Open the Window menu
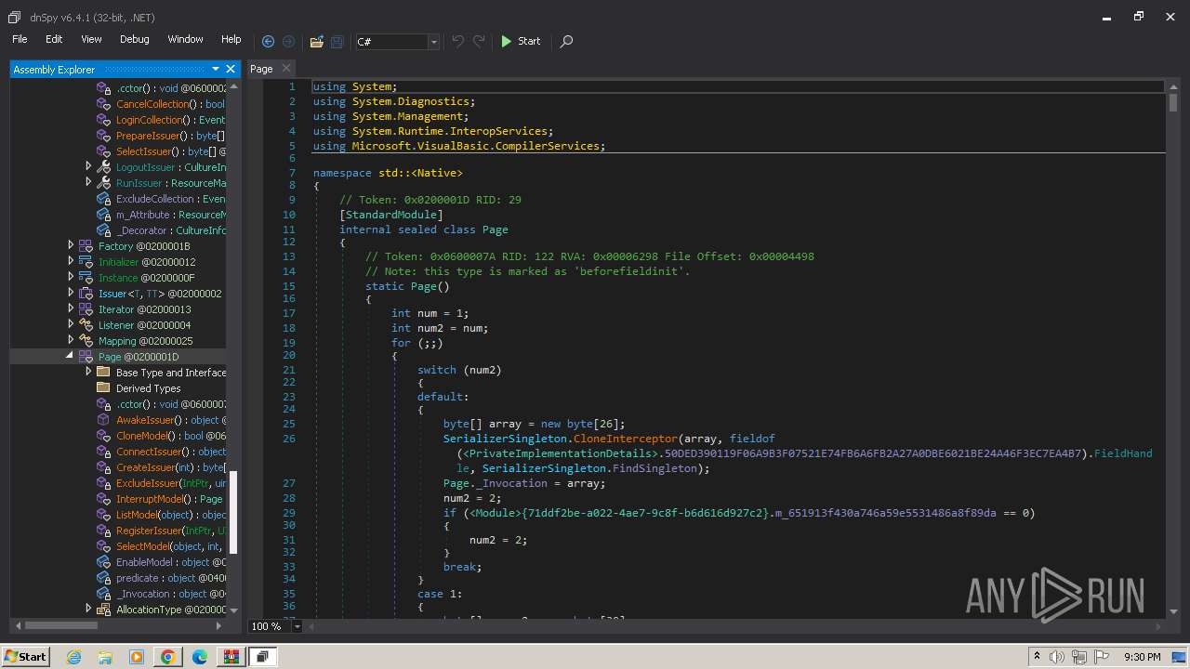The width and height of the screenshot is (1190, 669). click(185, 39)
